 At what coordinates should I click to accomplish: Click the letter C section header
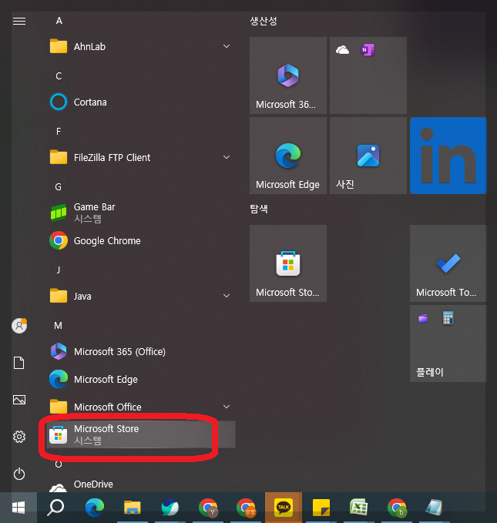click(59, 76)
